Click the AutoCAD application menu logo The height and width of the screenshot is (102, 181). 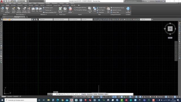[x=2, y=1]
